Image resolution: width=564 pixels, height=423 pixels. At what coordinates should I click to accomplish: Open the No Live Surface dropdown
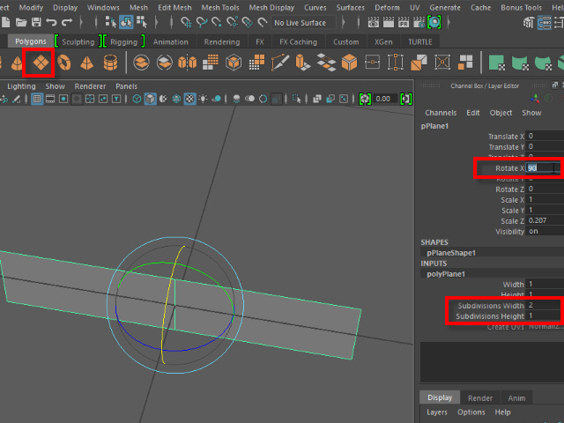pos(300,23)
